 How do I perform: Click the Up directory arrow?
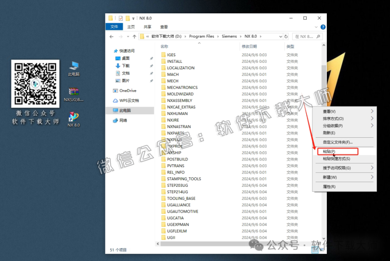134,37
